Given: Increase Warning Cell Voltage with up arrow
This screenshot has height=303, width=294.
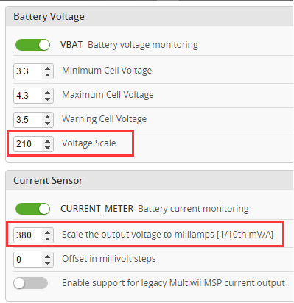Looking at the screenshot, I should (47, 117).
